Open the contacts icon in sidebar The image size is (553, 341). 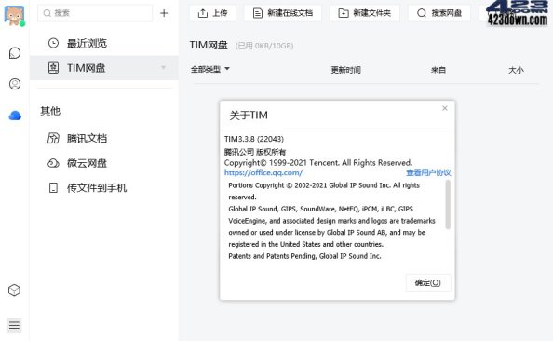click(x=15, y=84)
